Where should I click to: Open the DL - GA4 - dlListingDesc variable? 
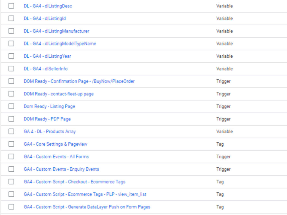[48, 6]
